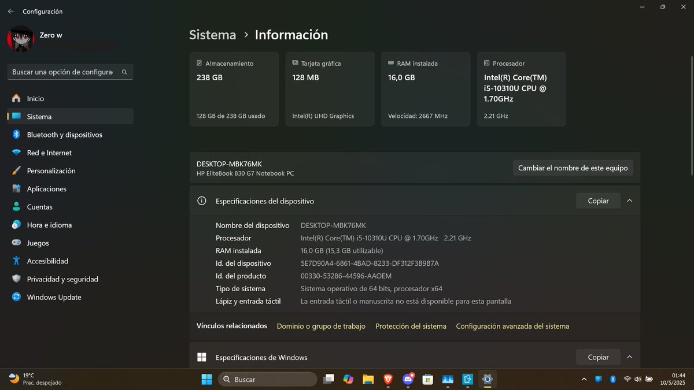
Task: Click the taskbar Buscar search box
Action: coord(268,380)
